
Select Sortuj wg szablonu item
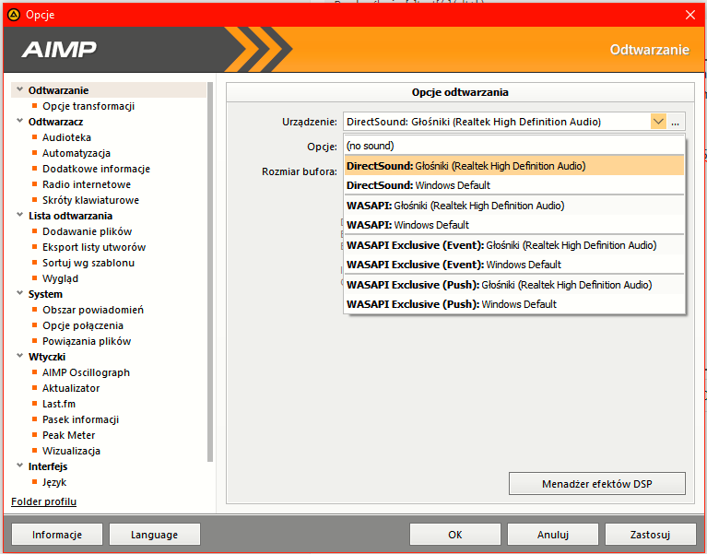pyautogui.click(x=88, y=263)
